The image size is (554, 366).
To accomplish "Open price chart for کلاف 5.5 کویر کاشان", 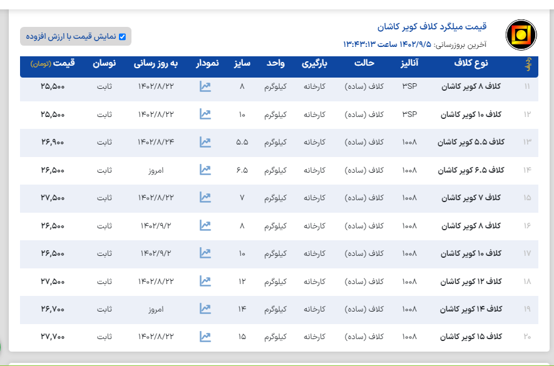I will [x=205, y=142].
